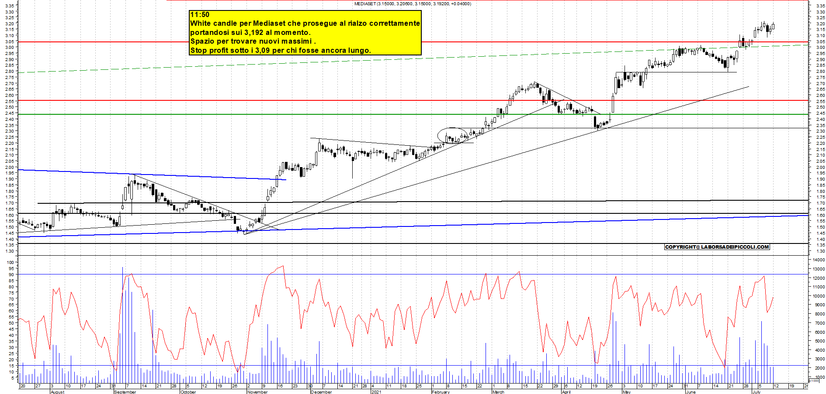This screenshot has height=394, width=826.
Task: Click the line 'portandosi sui 3,192 al momento.'
Action: 250,32
